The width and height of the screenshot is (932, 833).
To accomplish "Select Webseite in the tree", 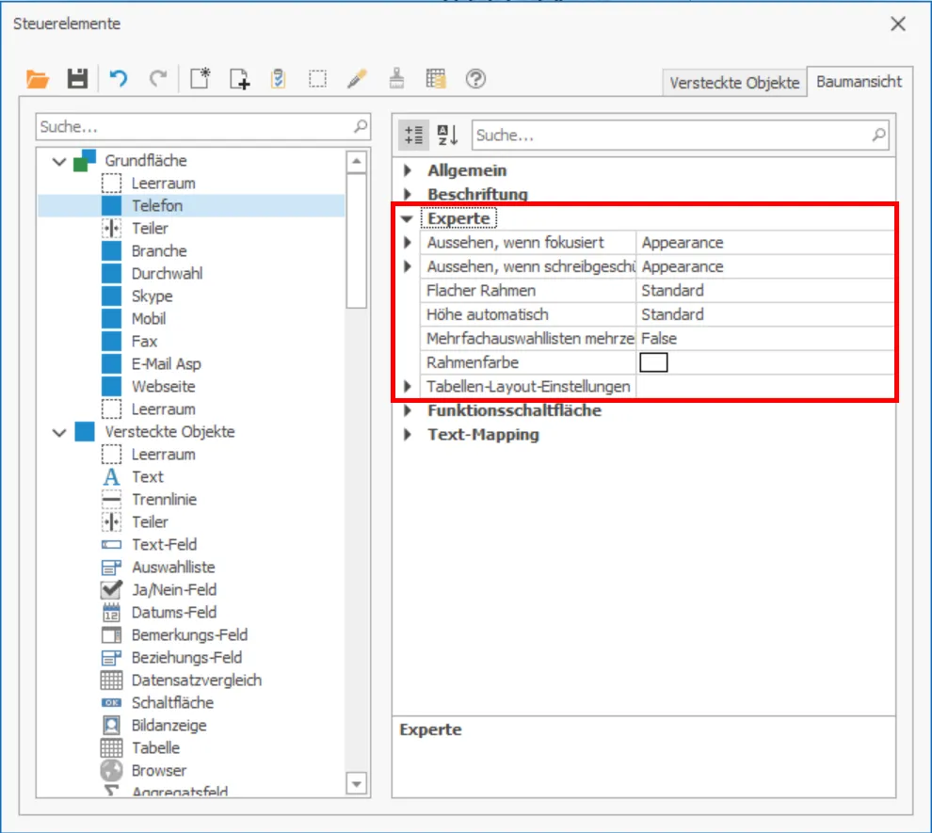I will (x=164, y=386).
